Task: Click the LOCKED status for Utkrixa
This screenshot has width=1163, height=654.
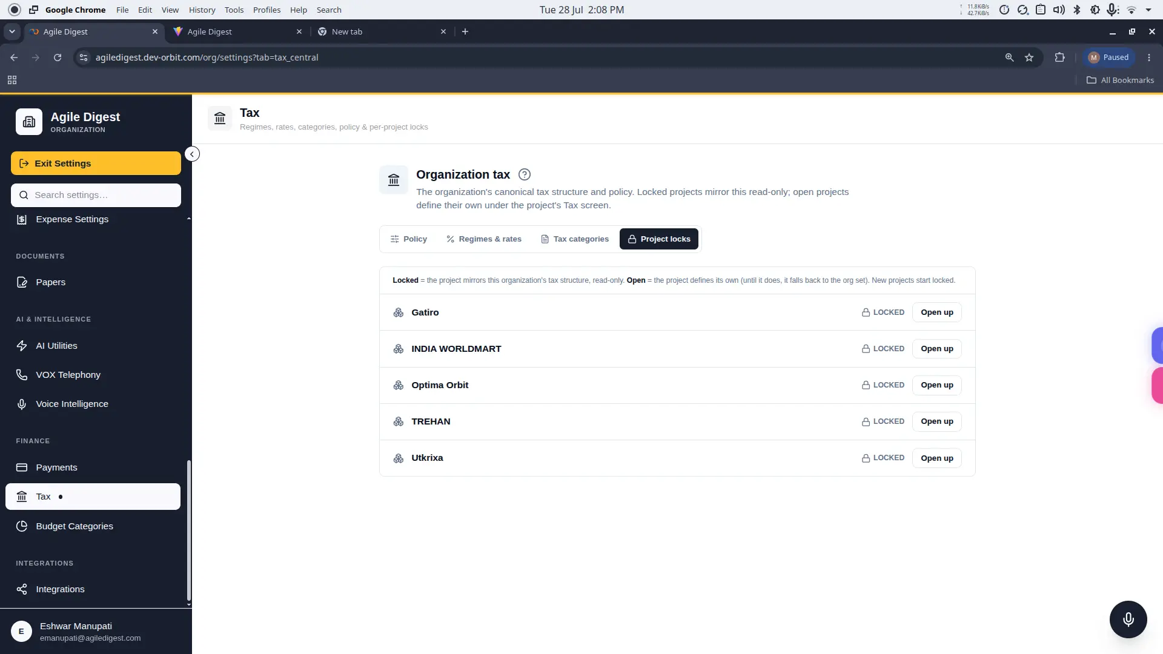Action: tap(883, 458)
